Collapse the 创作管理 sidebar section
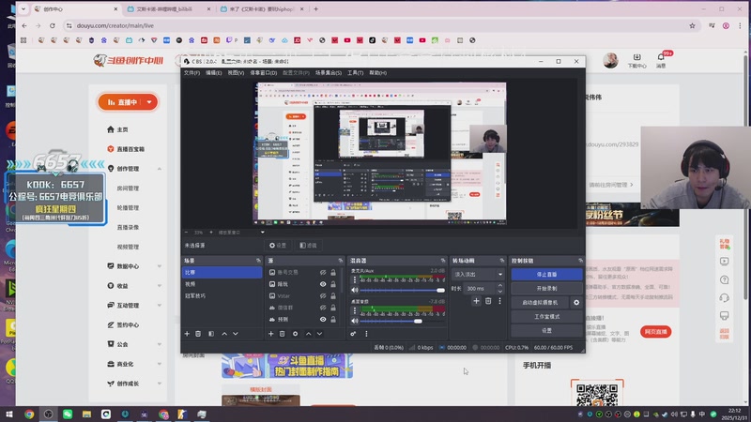Image resolution: width=751 pixels, height=422 pixels. tap(160, 169)
